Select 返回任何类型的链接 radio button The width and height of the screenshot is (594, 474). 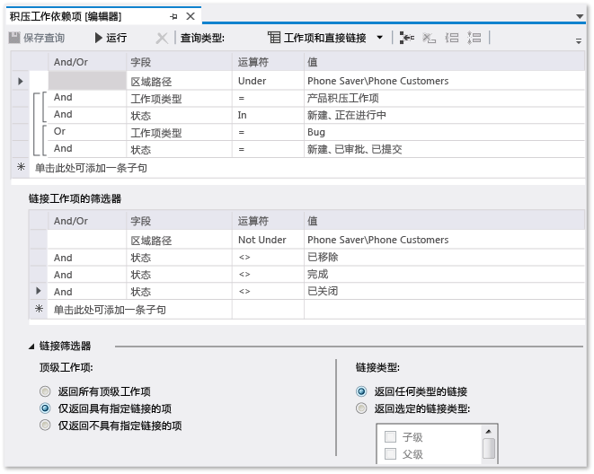click(361, 391)
